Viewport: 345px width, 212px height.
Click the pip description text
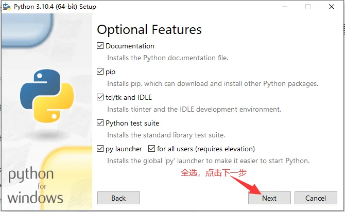tap(212, 83)
